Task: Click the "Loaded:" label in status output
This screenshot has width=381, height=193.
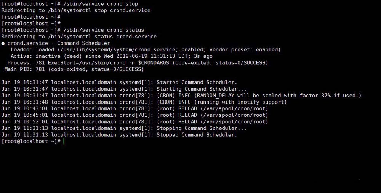Action: pyautogui.click(x=21, y=50)
